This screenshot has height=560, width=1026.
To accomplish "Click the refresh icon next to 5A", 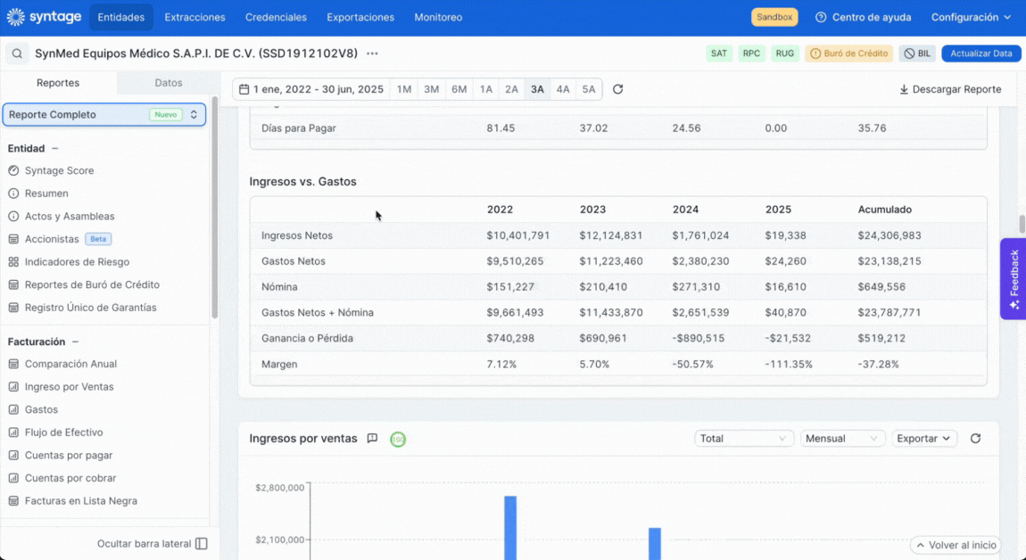I will pos(617,89).
